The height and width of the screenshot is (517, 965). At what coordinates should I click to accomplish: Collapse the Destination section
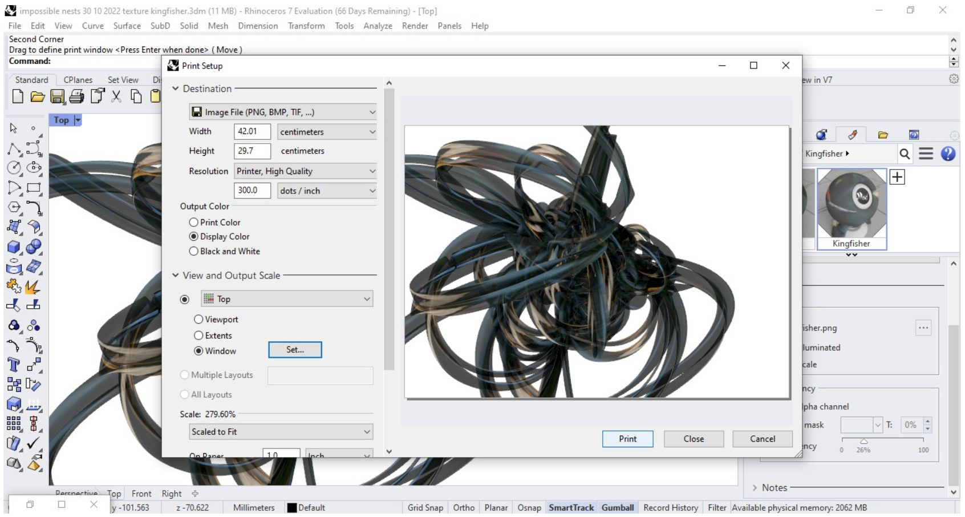tap(176, 89)
